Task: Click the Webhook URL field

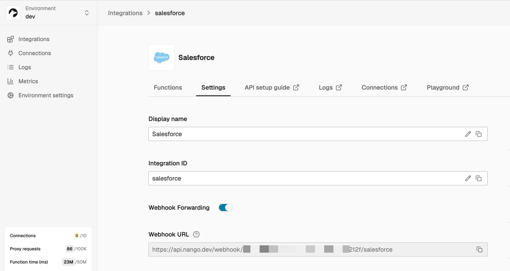Action: click(318, 249)
